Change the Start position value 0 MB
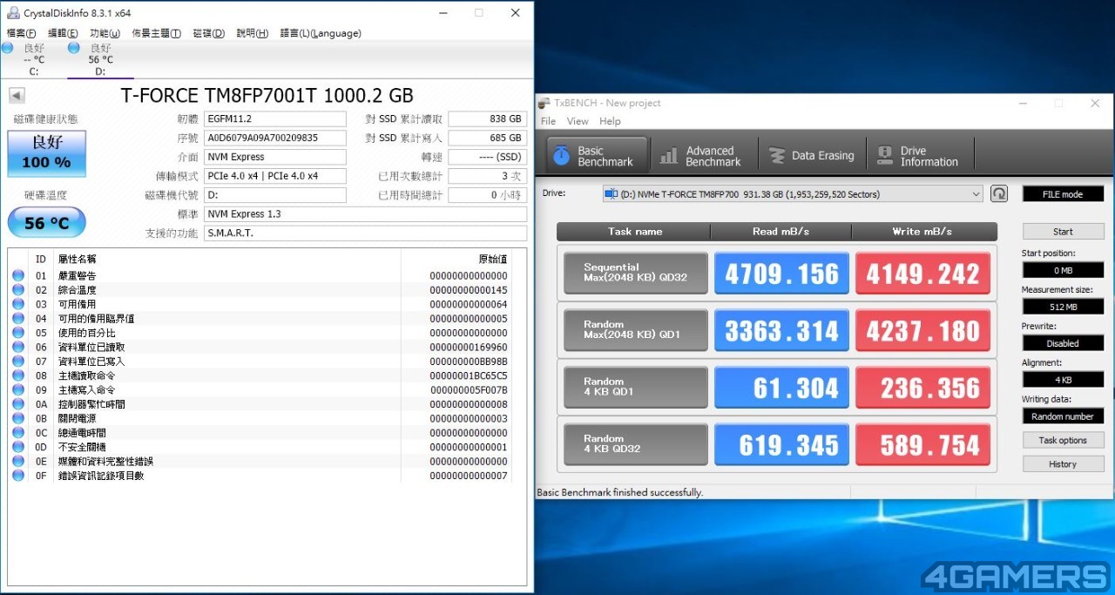 click(x=1063, y=270)
